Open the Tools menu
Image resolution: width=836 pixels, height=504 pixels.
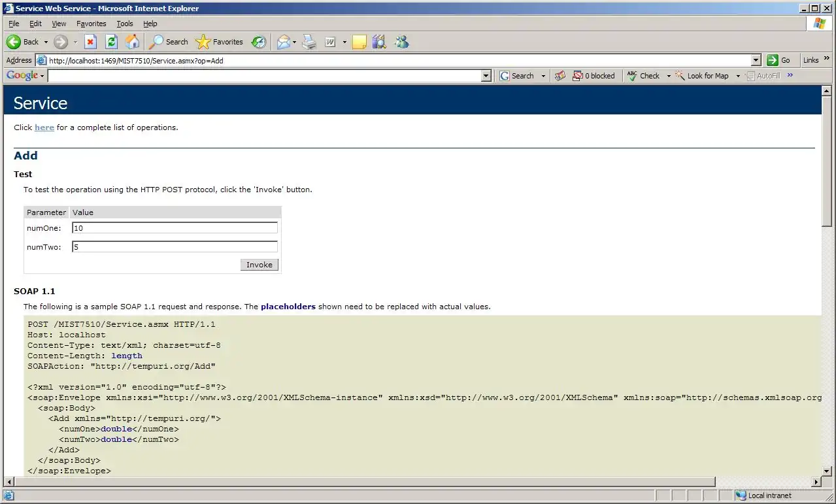pyautogui.click(x=124, y=24)
